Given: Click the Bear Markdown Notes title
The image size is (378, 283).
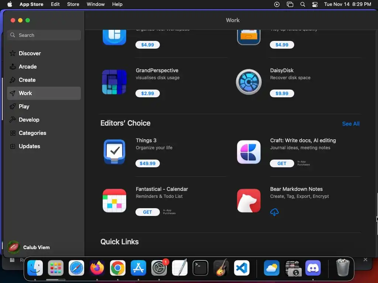Looking at the screenshot, I should tap(296, 189).
